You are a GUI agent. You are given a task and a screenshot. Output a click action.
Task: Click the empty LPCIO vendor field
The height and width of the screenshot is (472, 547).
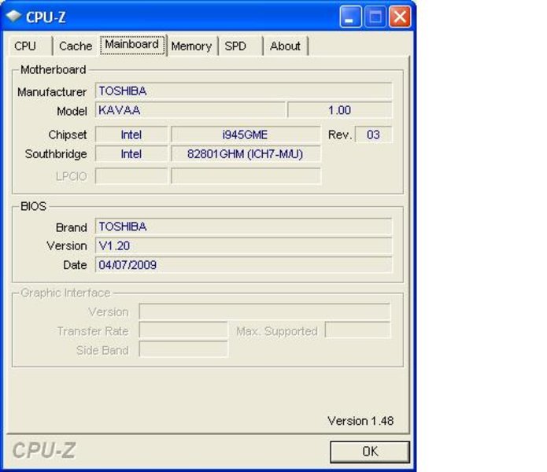point(131,176)
